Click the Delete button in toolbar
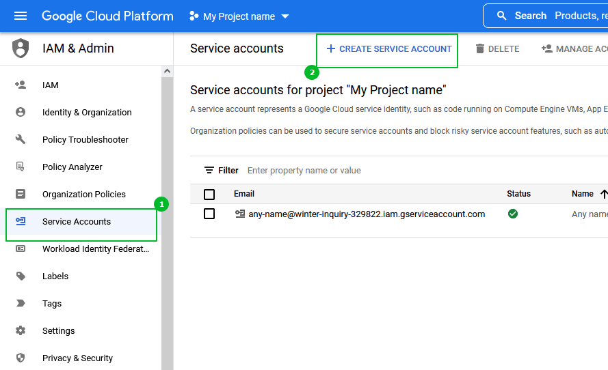The height and width of the screenshot is (370, 608). (x=497, y=49)
